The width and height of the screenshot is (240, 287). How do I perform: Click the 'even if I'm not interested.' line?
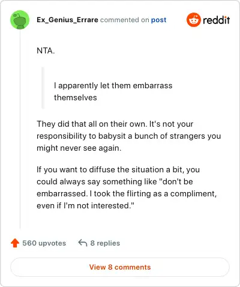tap(85, 205)
